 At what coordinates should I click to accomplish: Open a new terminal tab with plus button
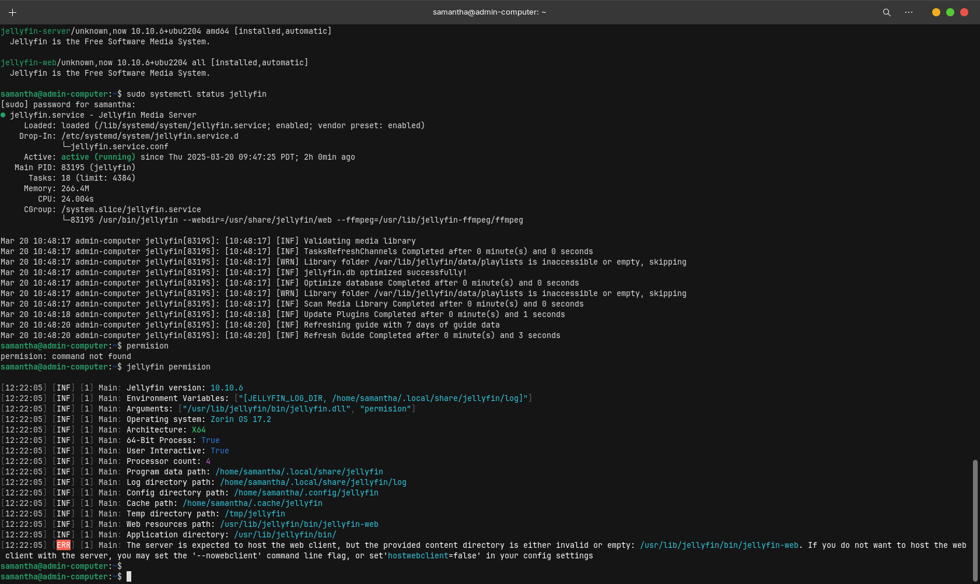12,12
